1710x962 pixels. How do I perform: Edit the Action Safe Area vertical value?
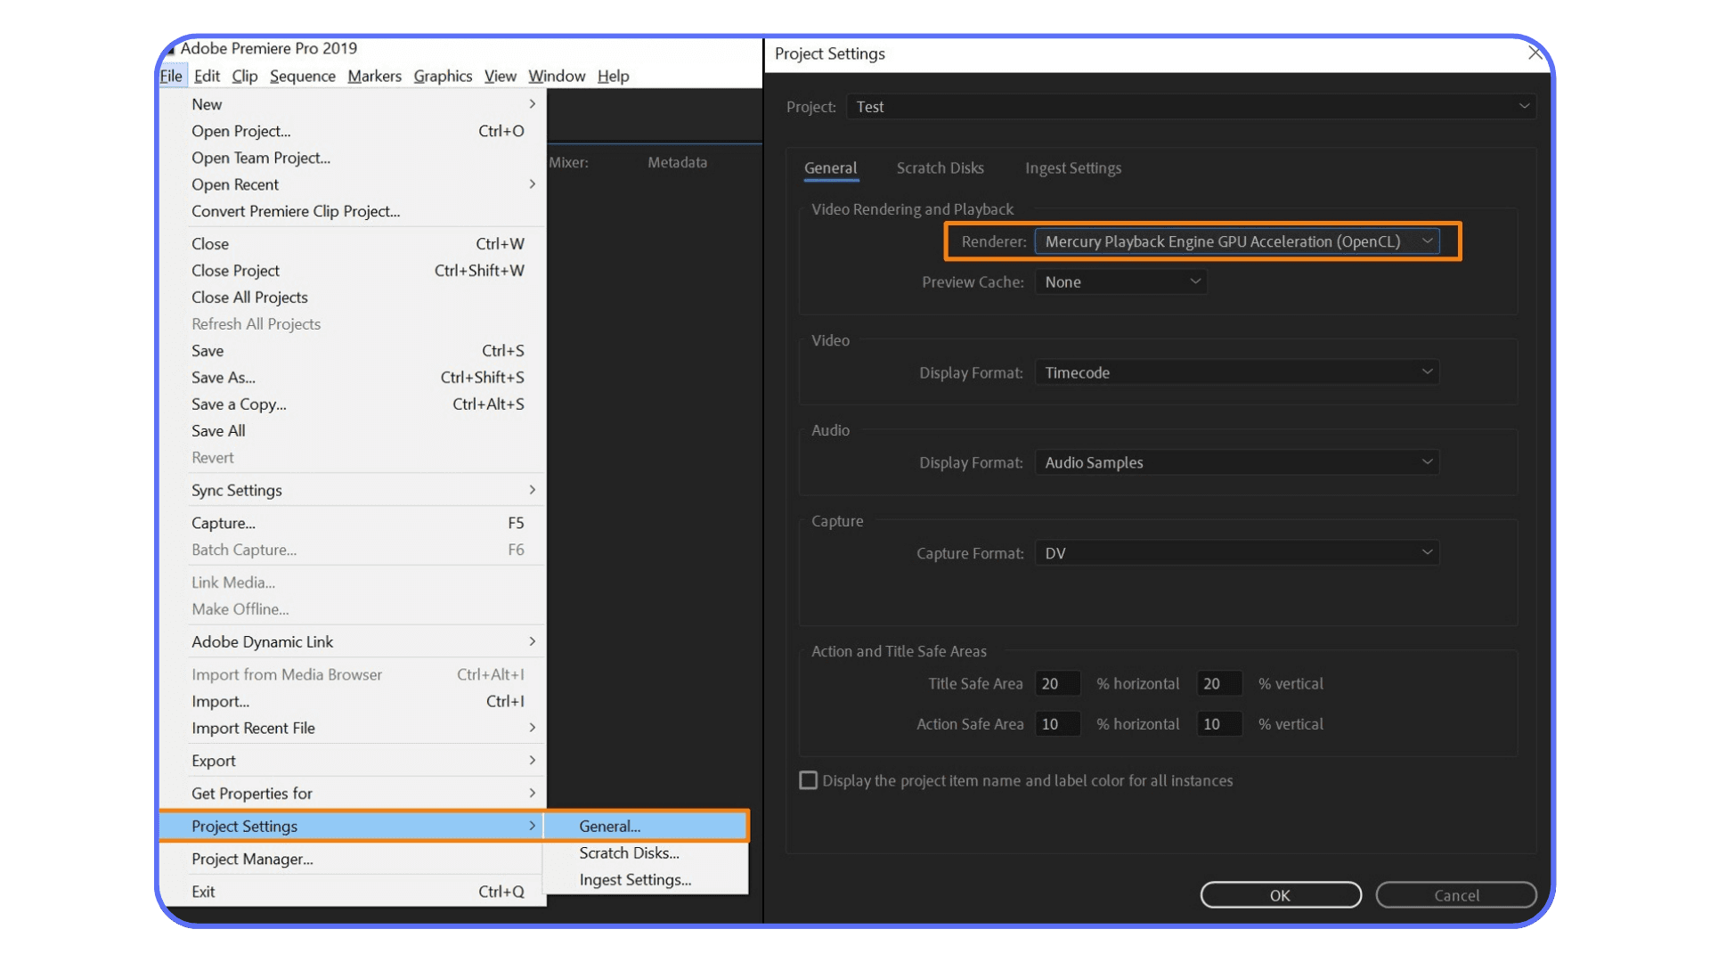(1218, 724)
